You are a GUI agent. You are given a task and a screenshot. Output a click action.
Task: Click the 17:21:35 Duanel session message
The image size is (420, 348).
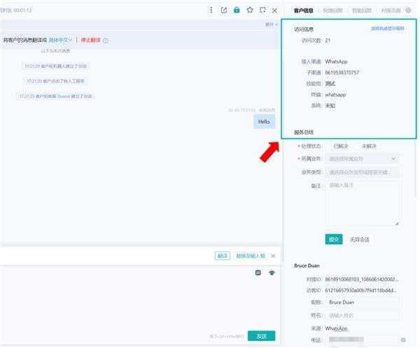point(55,96)
